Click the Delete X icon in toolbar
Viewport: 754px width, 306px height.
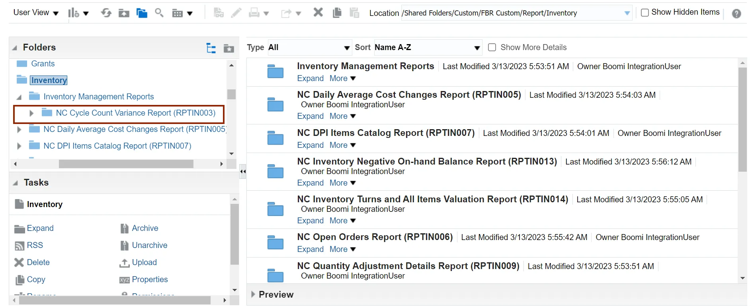click(x=318, y=13)
